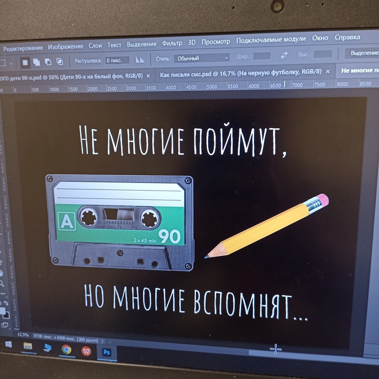Open the Edit Toolbar three-dots icon
Image resolution: width=379 pixels, height=379 pixels.
(2, 293)
